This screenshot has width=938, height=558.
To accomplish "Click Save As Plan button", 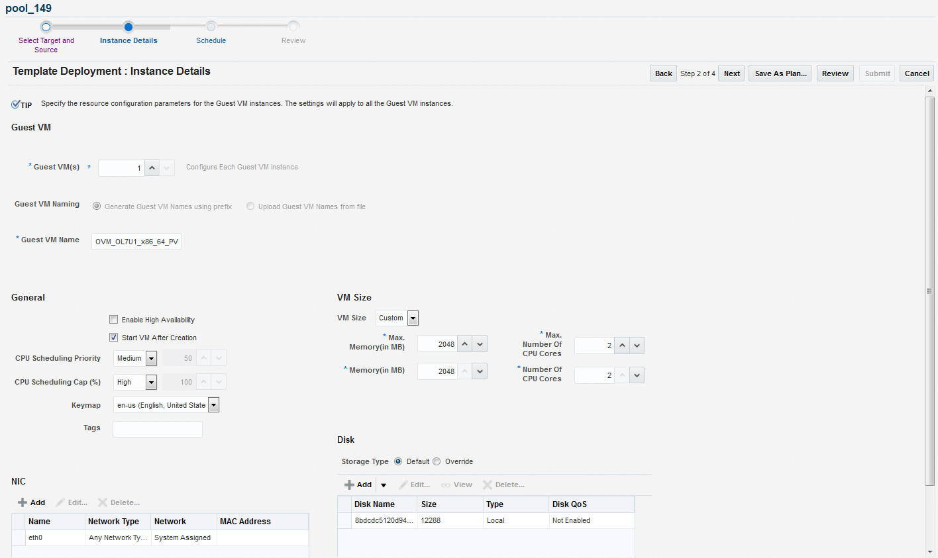I will 780,73.
